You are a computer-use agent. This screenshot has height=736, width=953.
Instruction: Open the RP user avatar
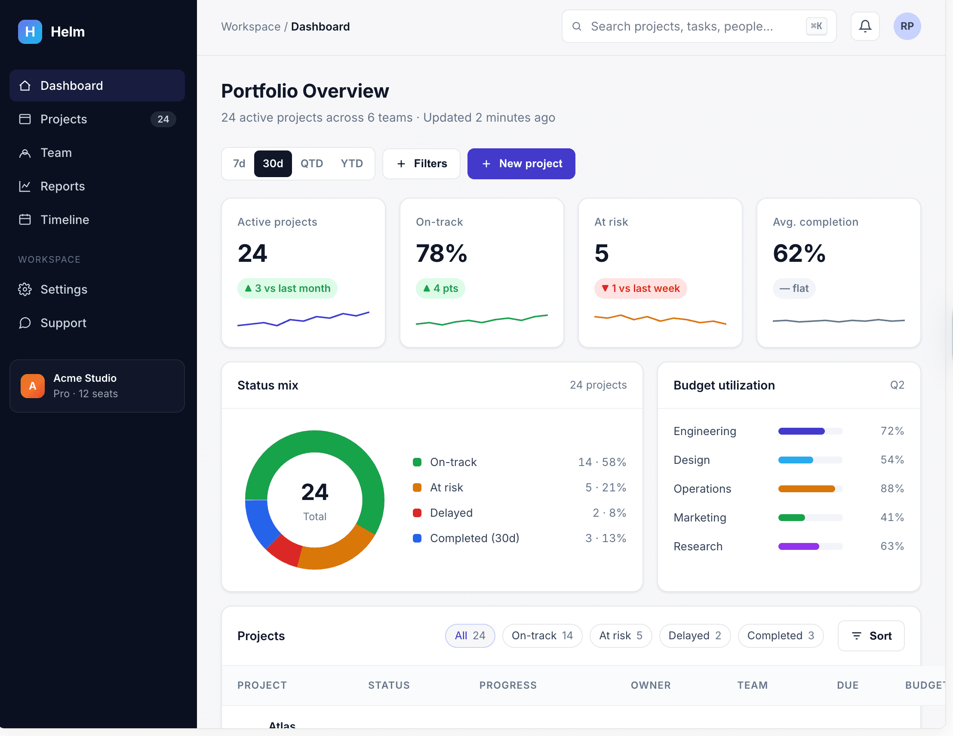click(907, 27)
